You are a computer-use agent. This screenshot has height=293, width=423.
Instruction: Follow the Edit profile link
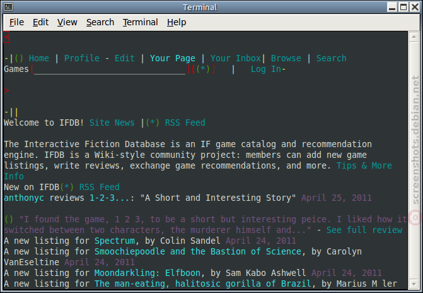click(125, 58)
